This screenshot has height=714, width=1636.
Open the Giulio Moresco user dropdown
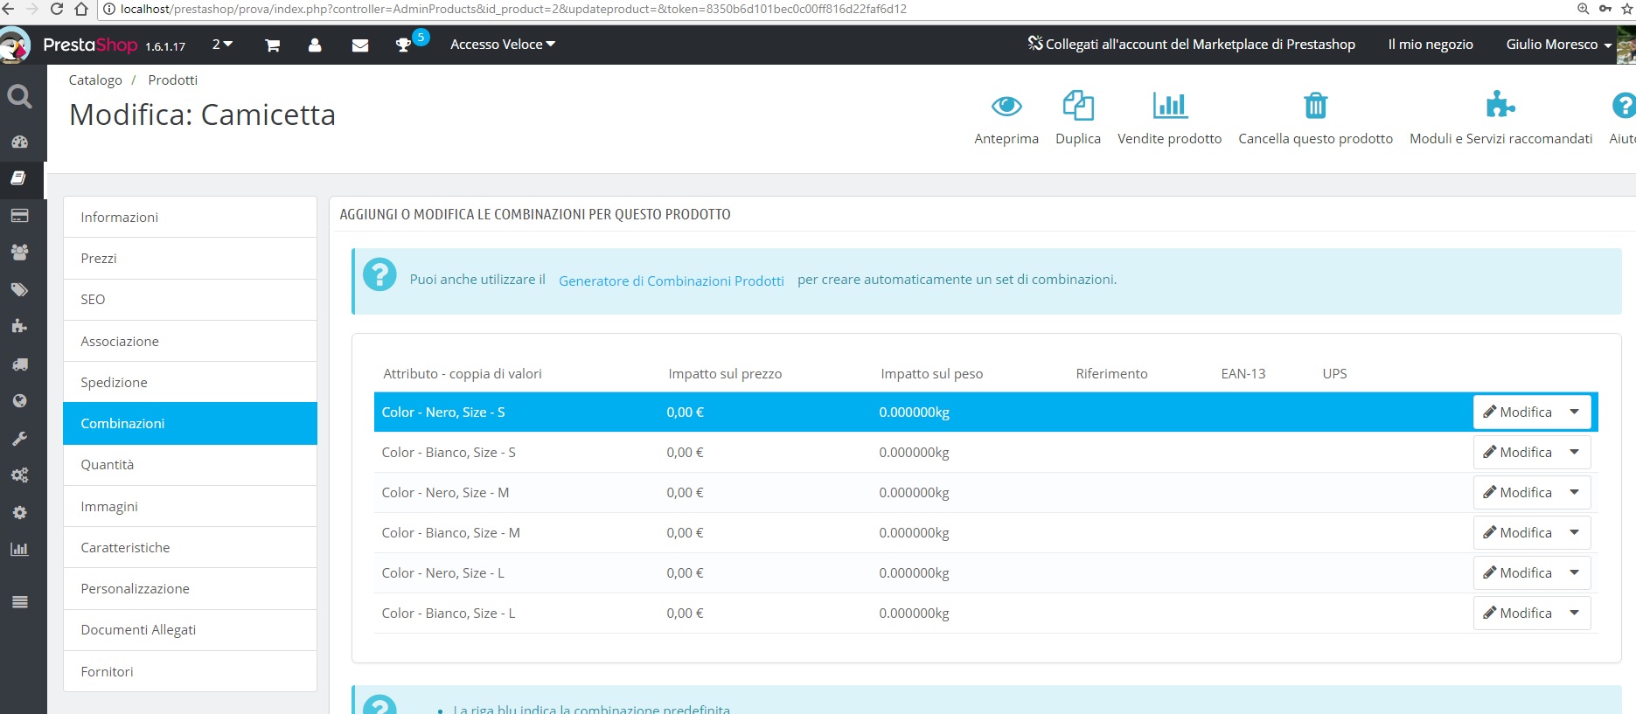pyautogui.click(x=1559, y=45)
